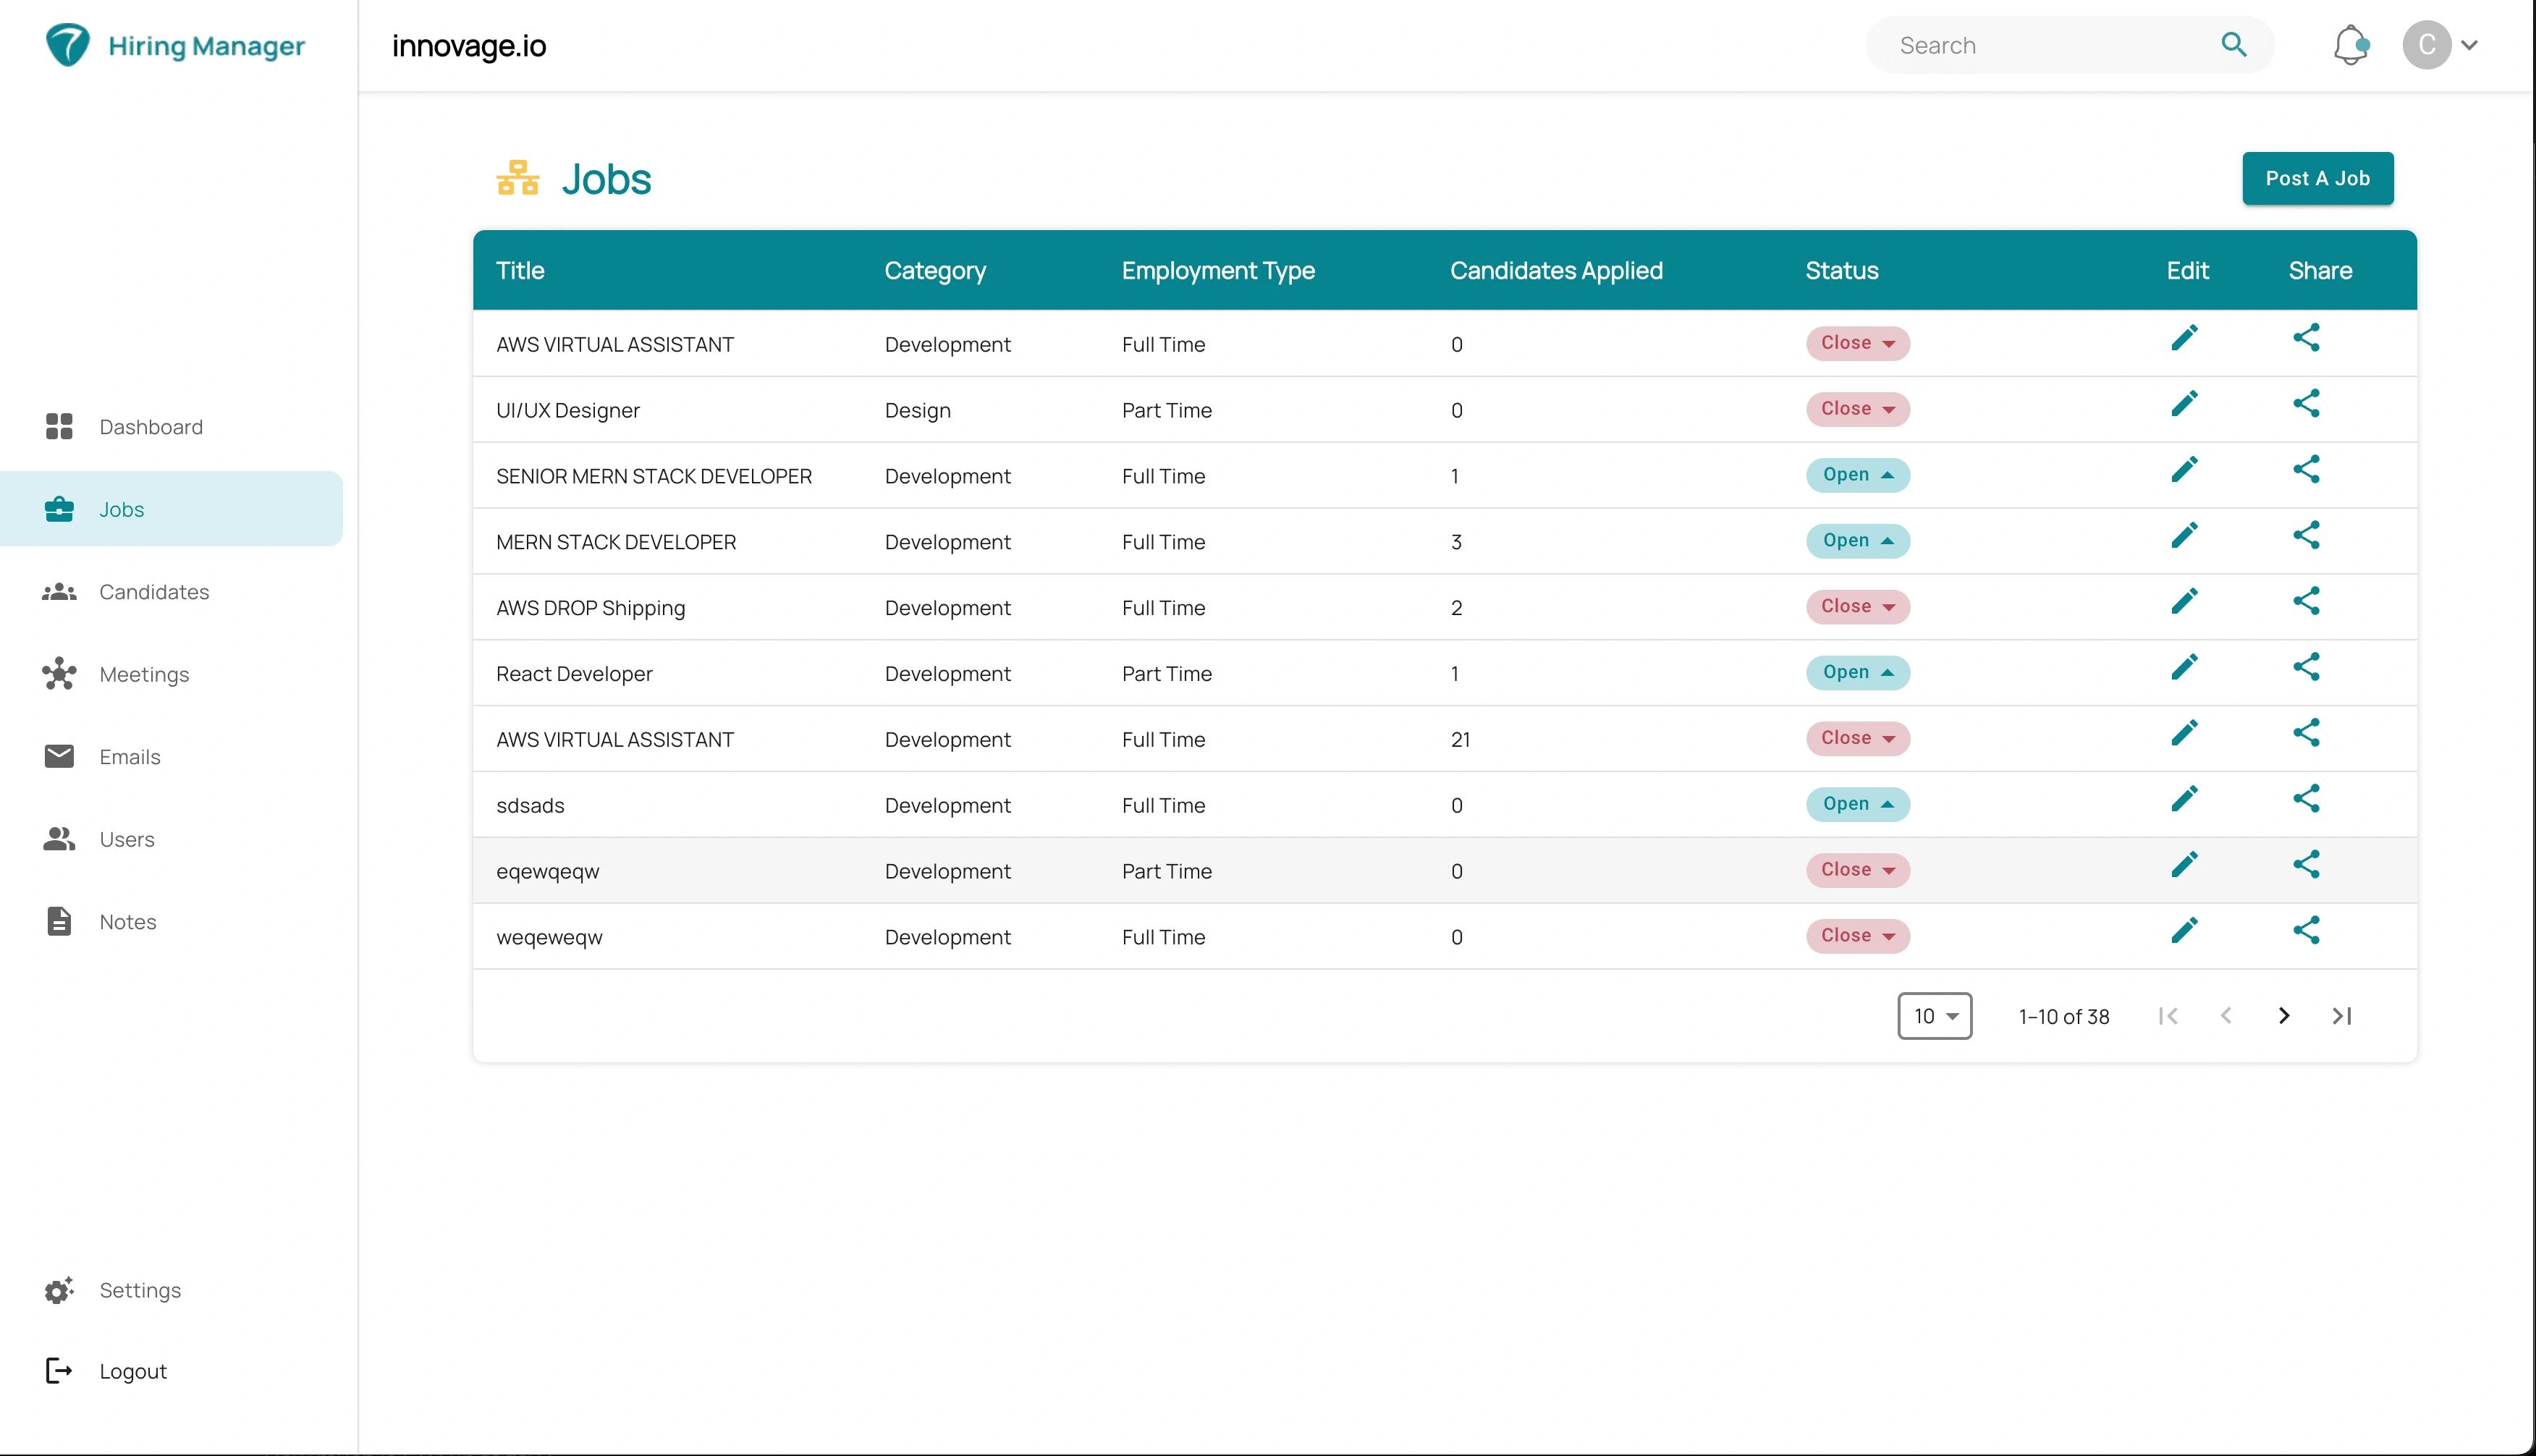Screen dimensions: 2536x1456
Task: Click the Post A Job button
Action: pos(2317,178)
